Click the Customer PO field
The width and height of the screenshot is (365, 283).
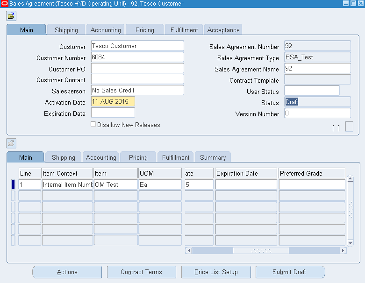click(x=137, y=68)
